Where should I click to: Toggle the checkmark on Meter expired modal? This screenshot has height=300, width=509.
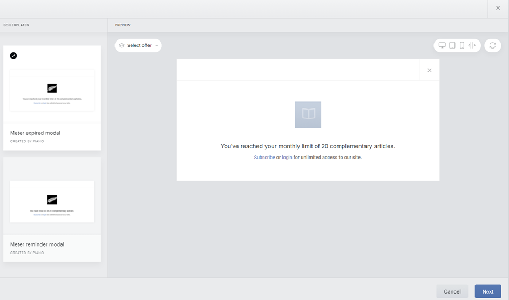point(13,56)
